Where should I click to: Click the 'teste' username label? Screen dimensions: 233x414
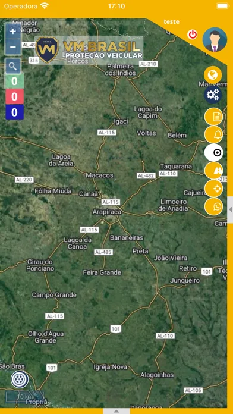tap(172, 21)
